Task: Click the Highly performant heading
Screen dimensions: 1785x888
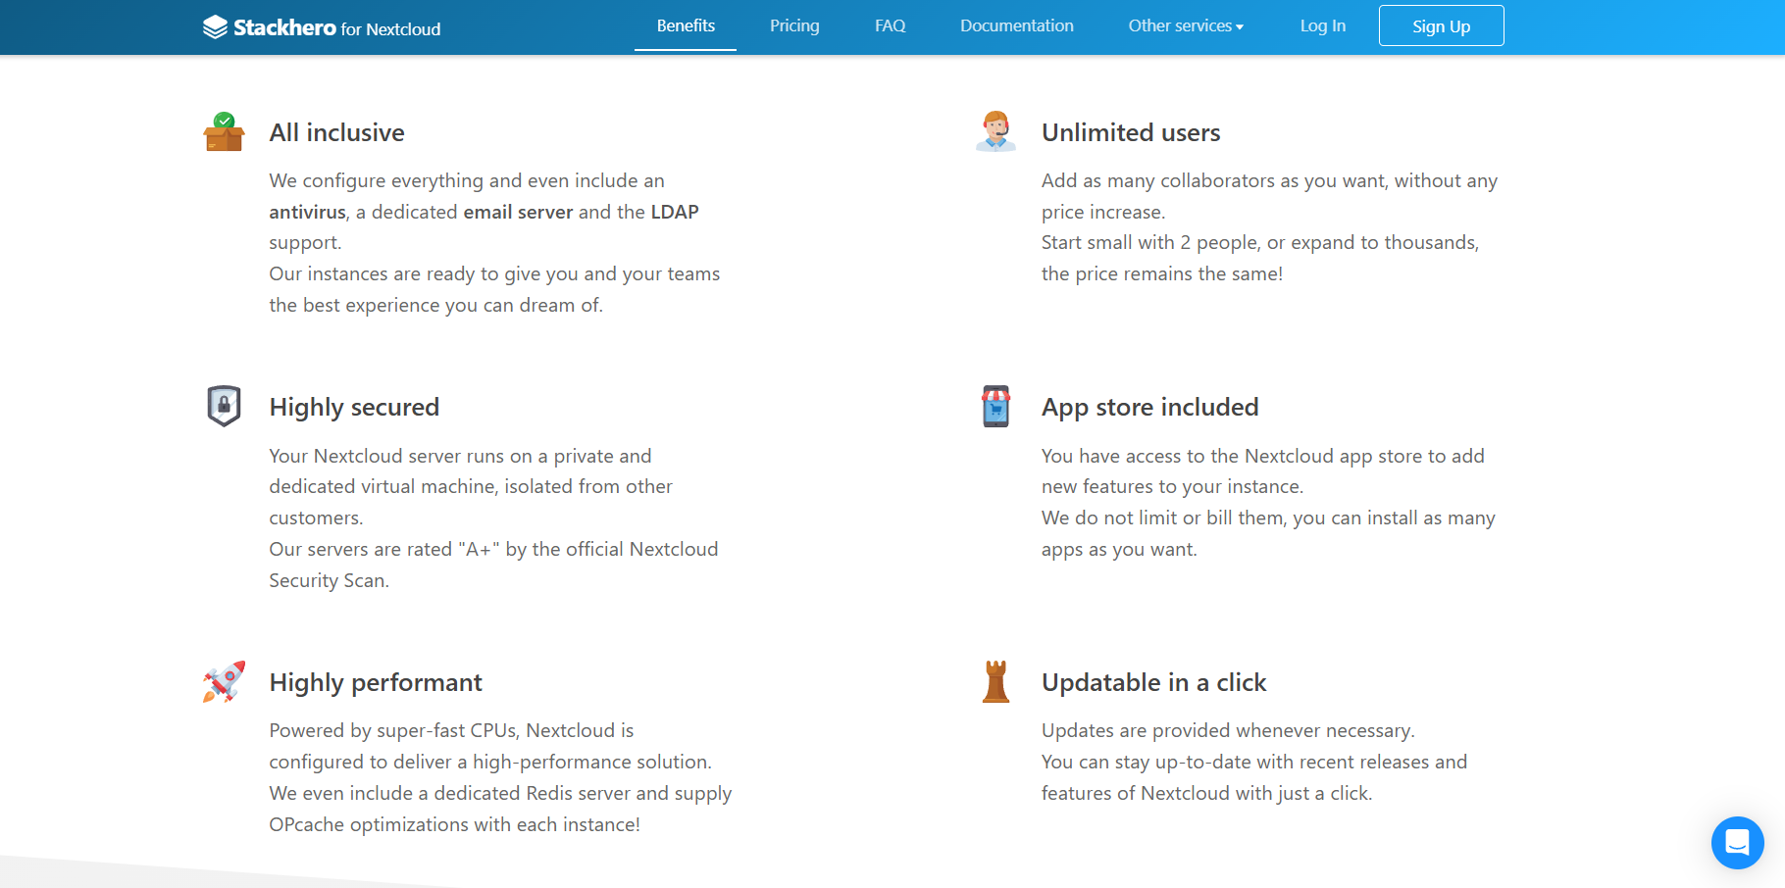Action: click(x=376, y=682)
